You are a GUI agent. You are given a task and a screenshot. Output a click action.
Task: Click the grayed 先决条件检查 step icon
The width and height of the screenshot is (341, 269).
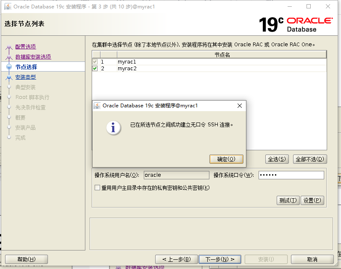[10, 107]
